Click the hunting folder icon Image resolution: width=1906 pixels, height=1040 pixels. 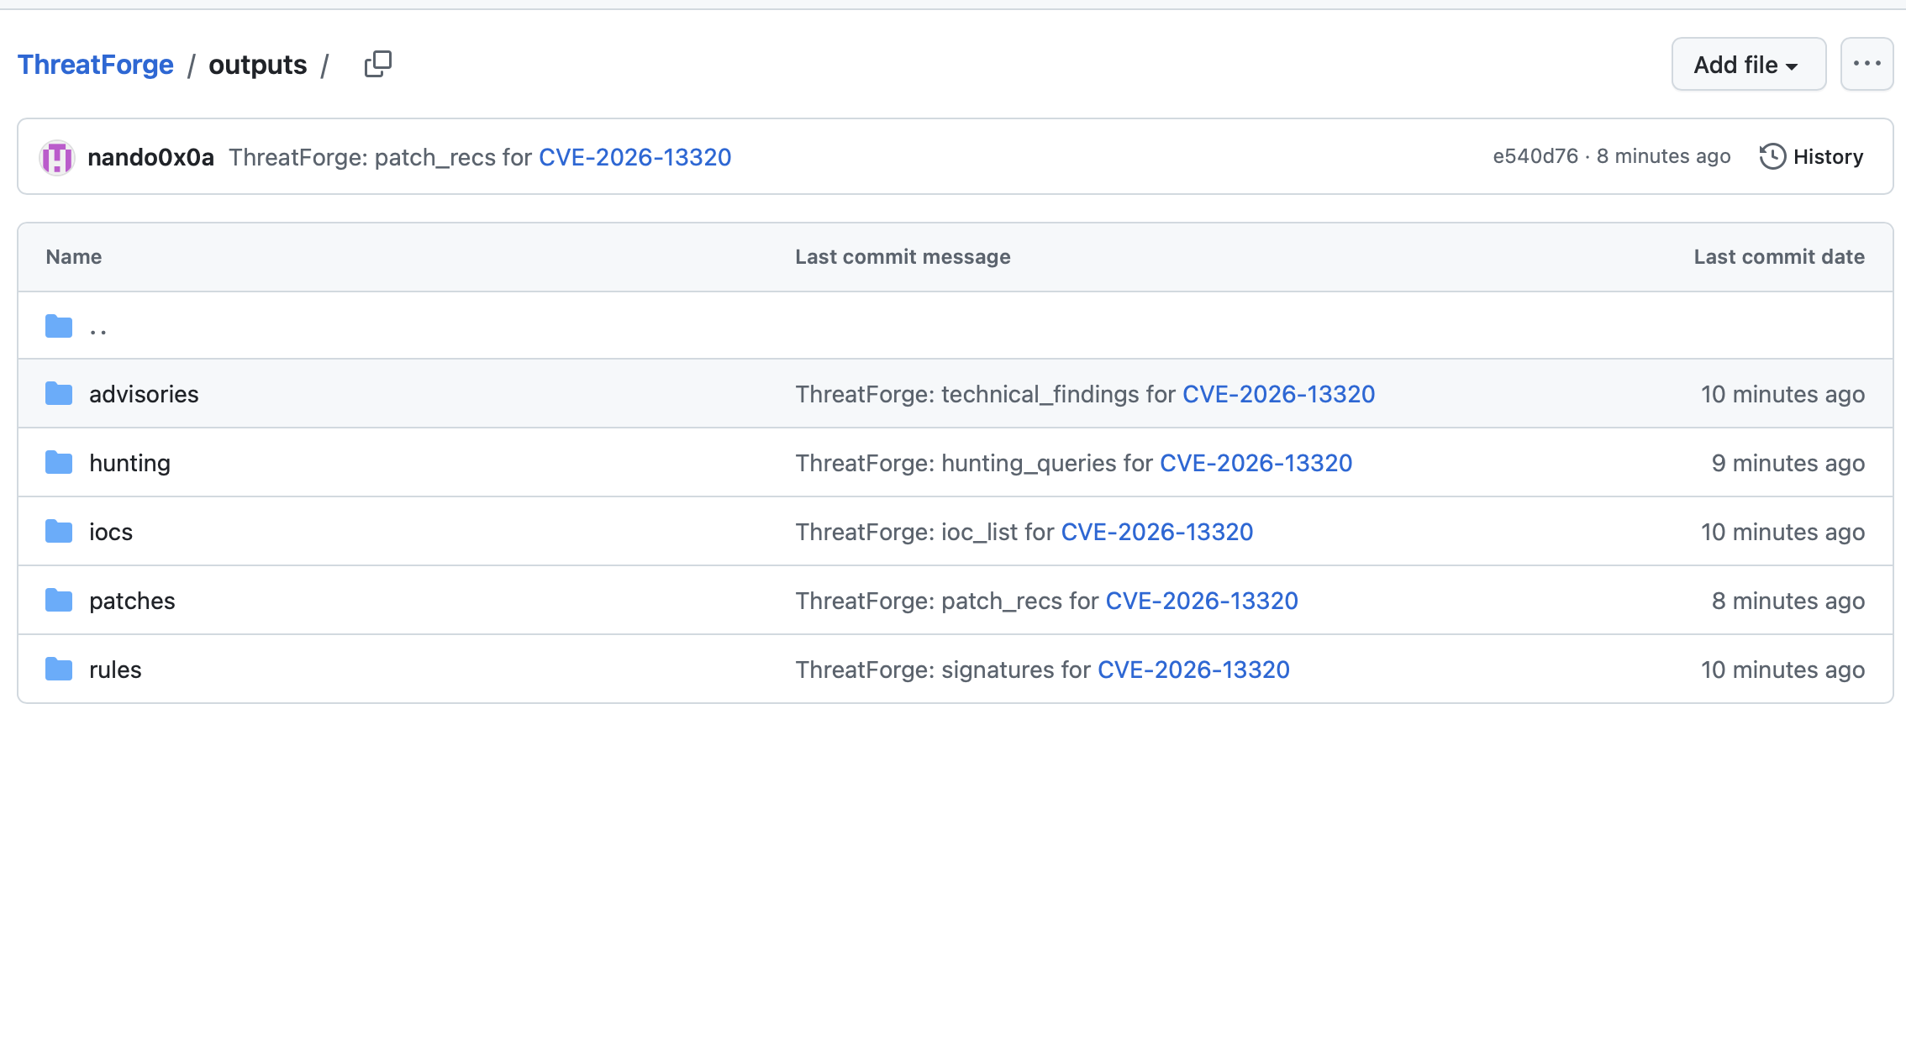click(59, 462)
